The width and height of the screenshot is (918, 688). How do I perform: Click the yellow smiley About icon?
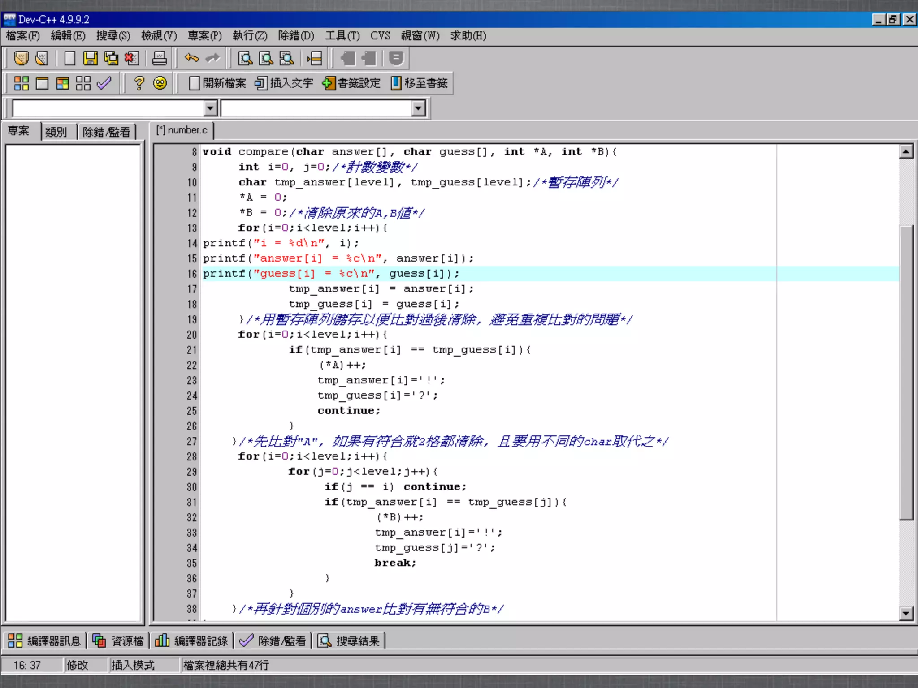click(x=160, y=83)
